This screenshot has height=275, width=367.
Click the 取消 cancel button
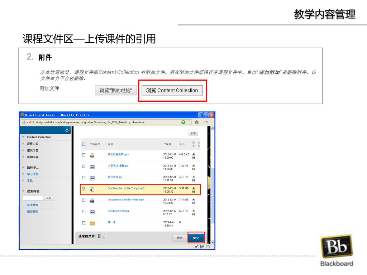point(180,238)
